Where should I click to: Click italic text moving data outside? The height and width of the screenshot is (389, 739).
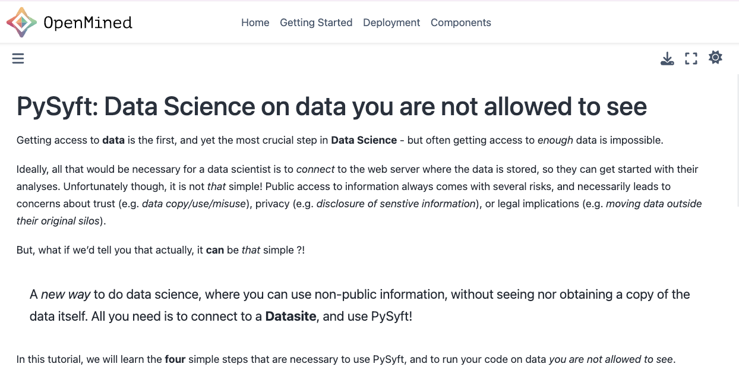653,204
